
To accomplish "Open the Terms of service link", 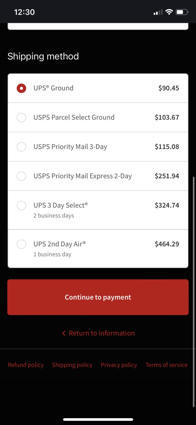I will 166,365.
